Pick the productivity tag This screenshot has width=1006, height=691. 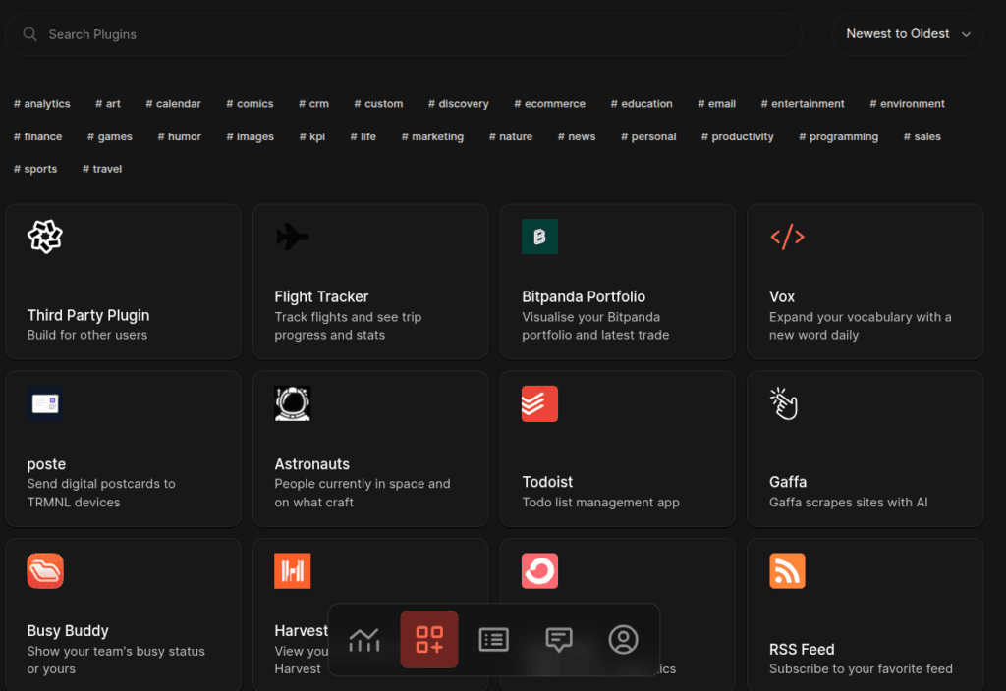tap(737, 136)
